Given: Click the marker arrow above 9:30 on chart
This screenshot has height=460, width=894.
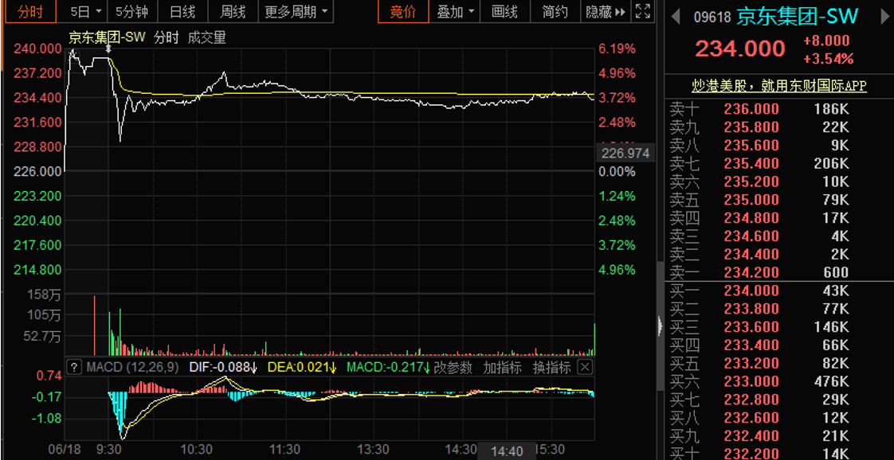Looking at the screenshot, I should click(x=109, y=49).
